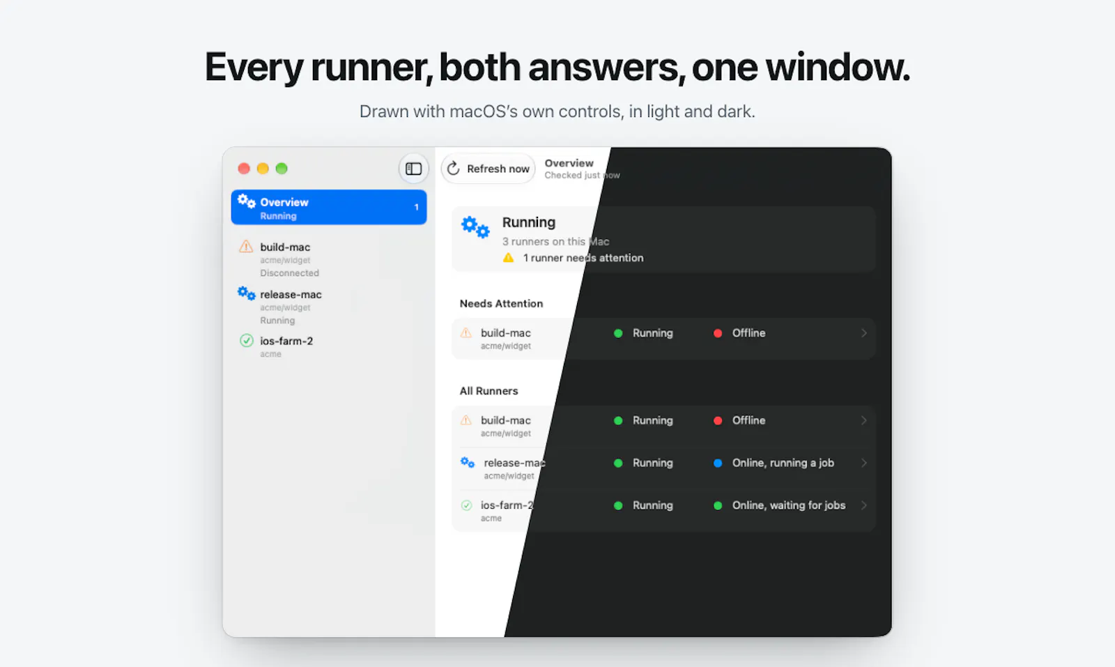Open release-mac in the sidebar
Screen dimensions: 1115x667
coord(329,307)
